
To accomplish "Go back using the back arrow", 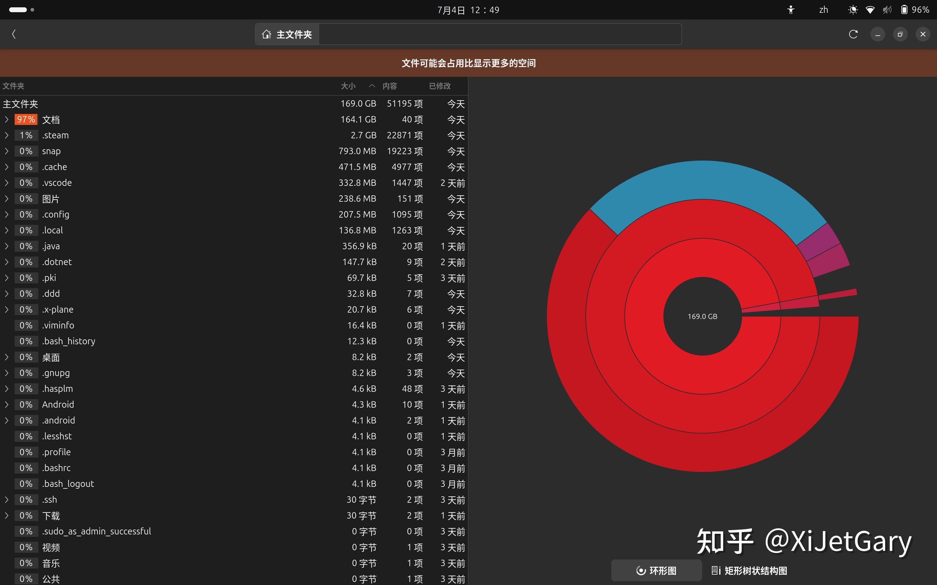I will pos(14,34).
